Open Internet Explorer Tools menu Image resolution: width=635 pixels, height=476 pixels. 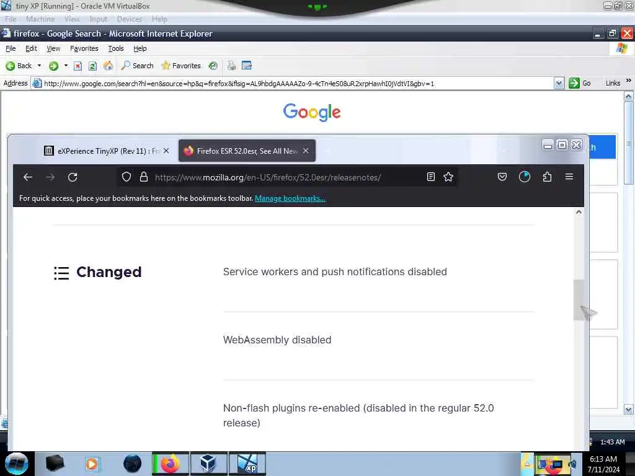[116, 48]
